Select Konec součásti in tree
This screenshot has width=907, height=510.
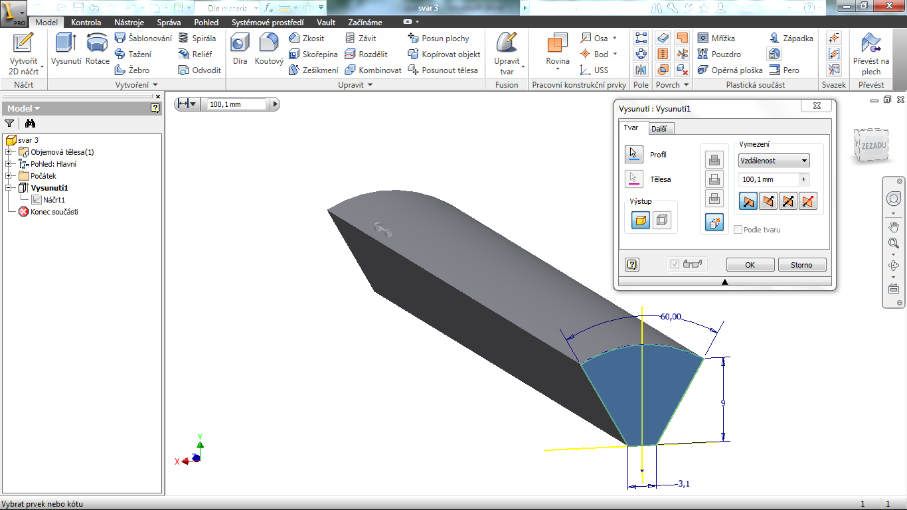(x=48, y=212)
